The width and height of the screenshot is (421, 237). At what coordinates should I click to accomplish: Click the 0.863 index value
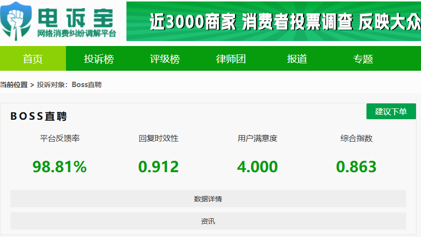tap(357, 167)
